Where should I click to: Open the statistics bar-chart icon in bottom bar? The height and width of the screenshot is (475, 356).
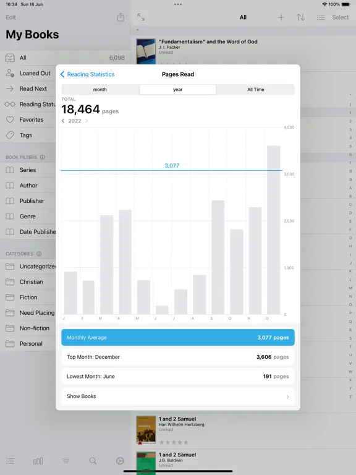click(x=38, y=461)
